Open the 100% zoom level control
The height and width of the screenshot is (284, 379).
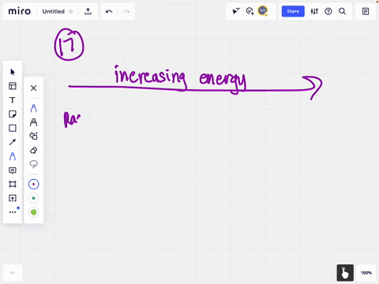[366, 273]
